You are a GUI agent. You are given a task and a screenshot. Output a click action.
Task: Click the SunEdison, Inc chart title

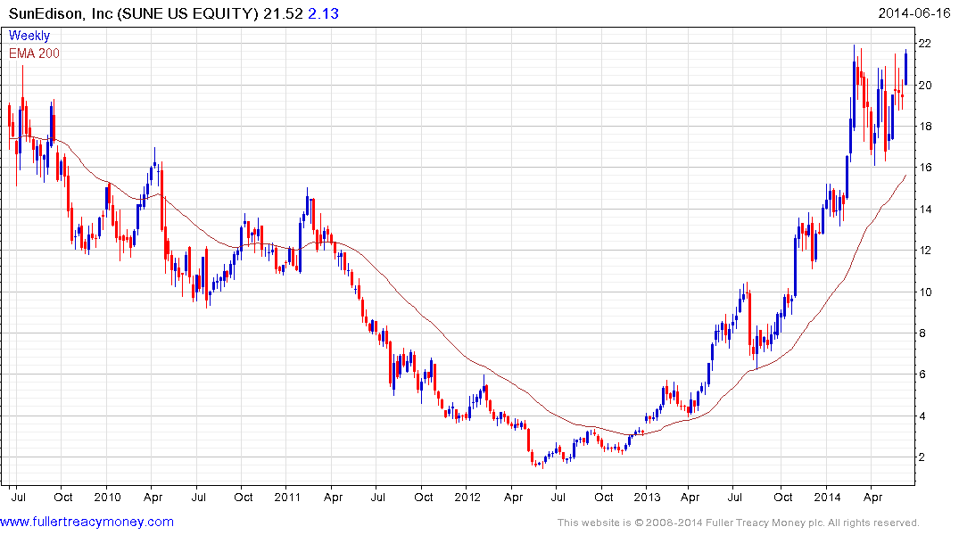click(134, 13)
